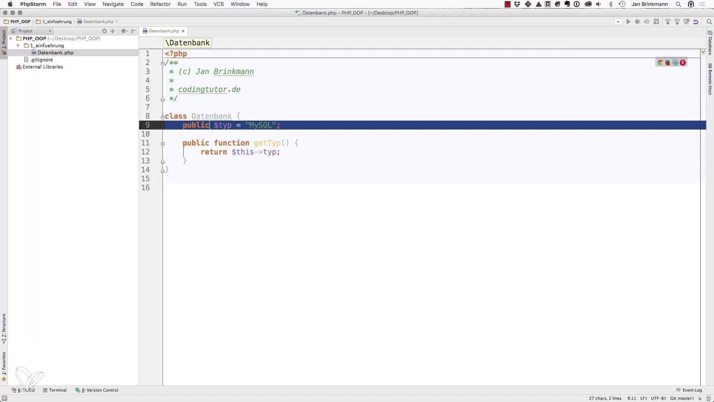Screen dimensions: 714x402
Task: Click Datenbank.php in the navigation breadcrumb
Action: coord(96,22)
